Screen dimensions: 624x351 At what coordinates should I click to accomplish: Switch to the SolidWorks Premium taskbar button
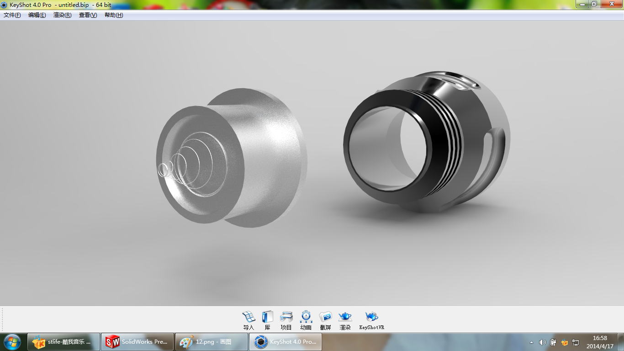137,342
